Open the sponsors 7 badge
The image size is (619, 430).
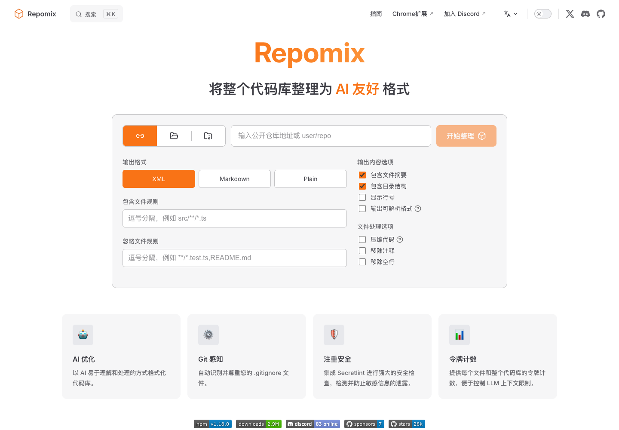[364, 424]
